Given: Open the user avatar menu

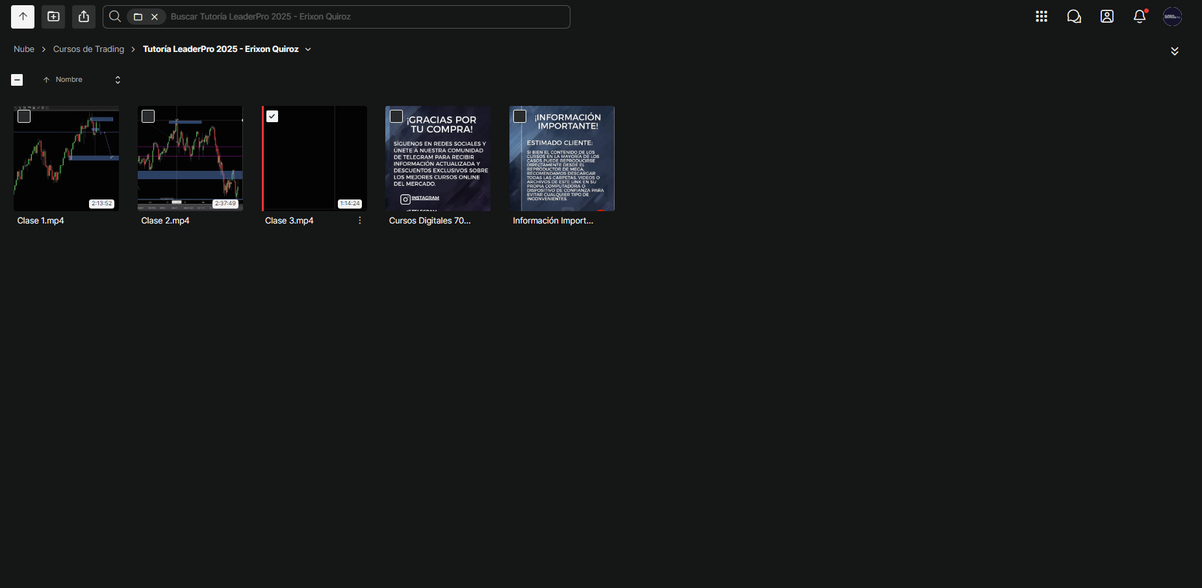Looking at the screenshot, I should 1172,17.
